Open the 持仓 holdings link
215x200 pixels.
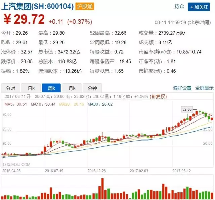point(179,6)
